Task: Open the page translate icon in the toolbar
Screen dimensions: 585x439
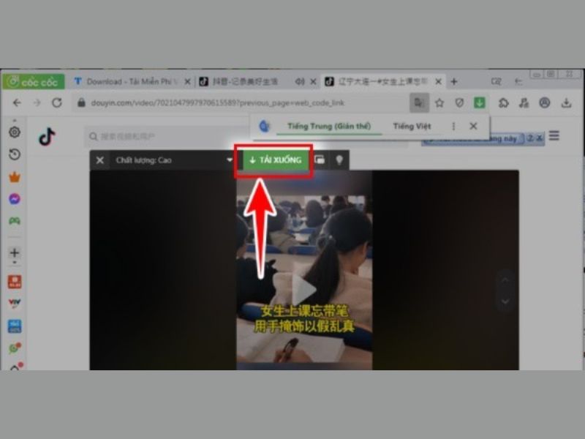Action: [x=418, y=102]
